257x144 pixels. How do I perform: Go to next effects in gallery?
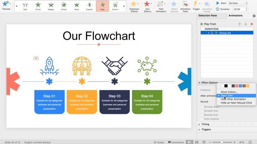coord(124,6)
